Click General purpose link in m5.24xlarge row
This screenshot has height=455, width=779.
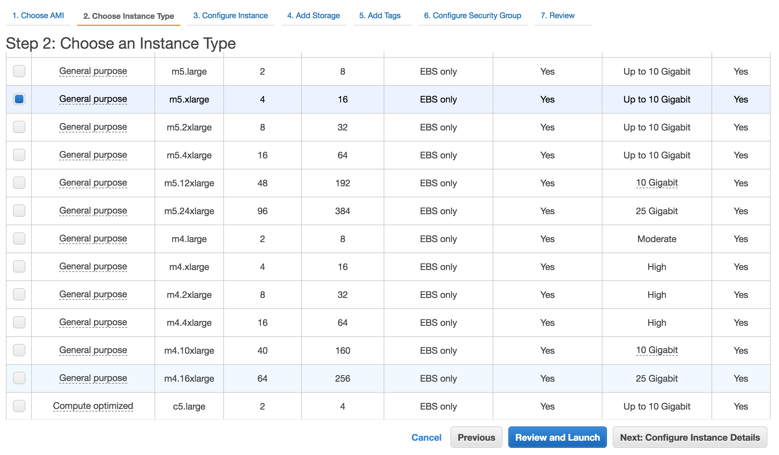(93, 211)
